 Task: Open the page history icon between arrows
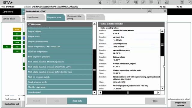pyautogui.click(x=114, y=2)
